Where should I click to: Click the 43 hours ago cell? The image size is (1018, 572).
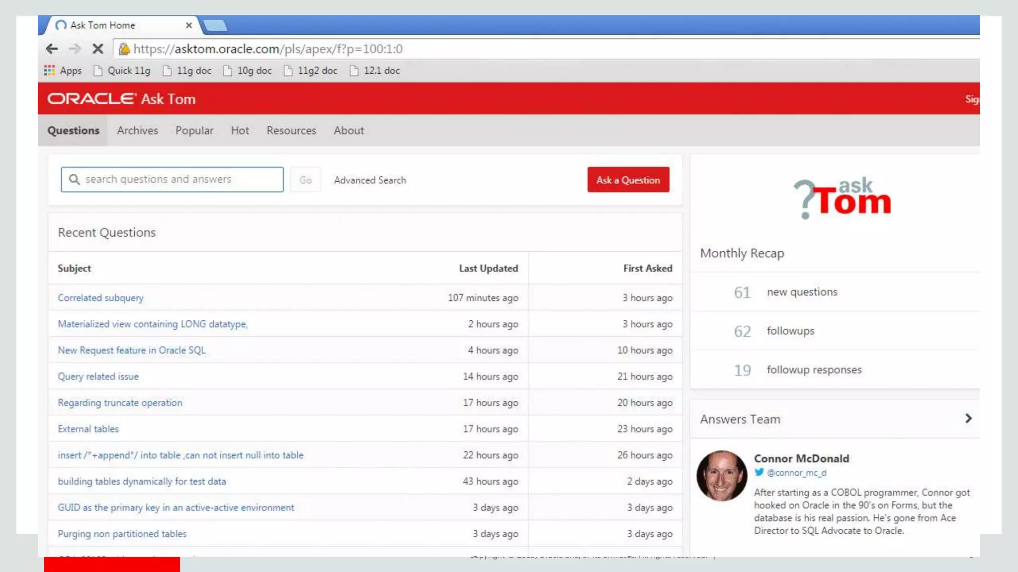(x=490, y=481)
